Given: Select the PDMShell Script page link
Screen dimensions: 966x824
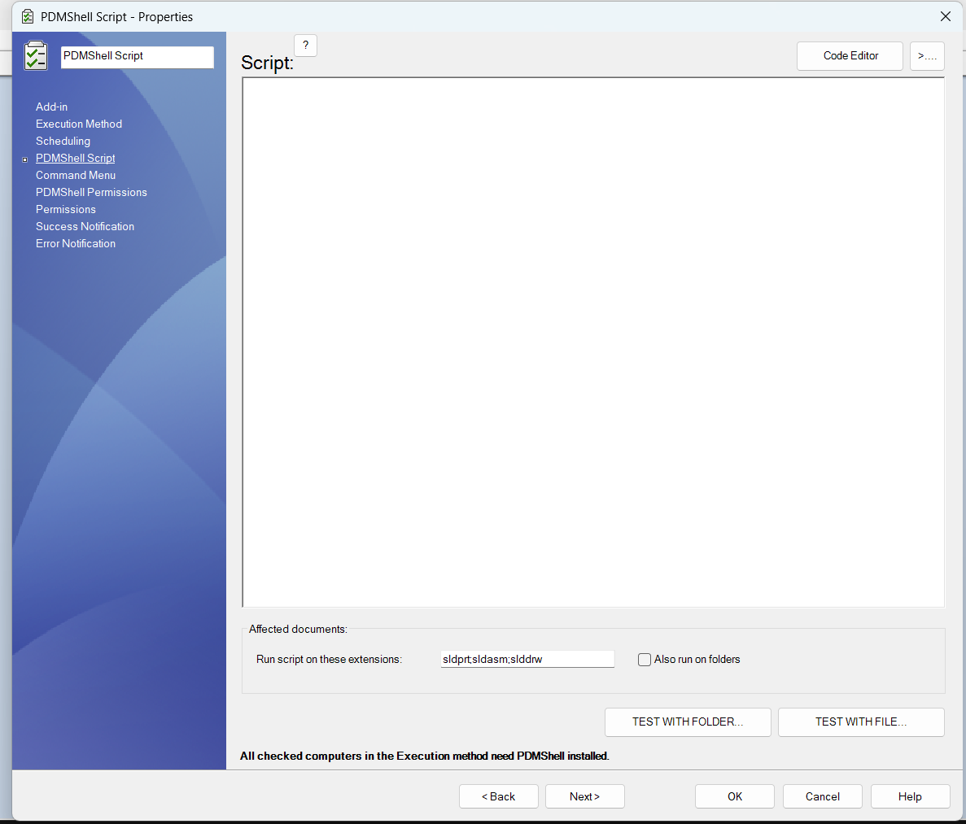Looking at the screenshot, I should (75, 159).
